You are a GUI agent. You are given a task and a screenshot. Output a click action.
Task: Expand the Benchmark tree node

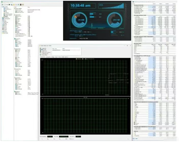click(x=2, y=33)
